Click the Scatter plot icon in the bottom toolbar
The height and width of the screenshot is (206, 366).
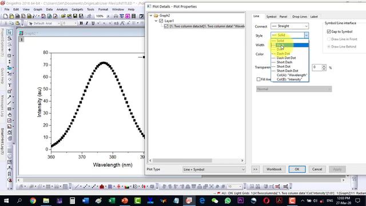pyautogui.click(x=85, y=187)
